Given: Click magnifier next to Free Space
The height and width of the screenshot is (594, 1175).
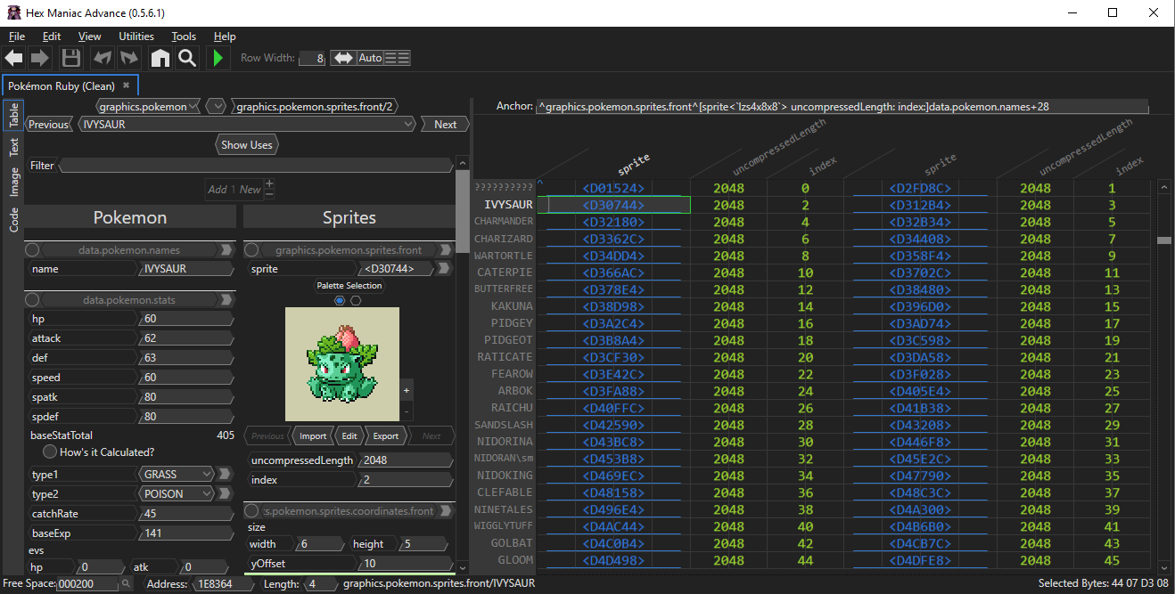Looking at the screenshot, I should (x=127, y=583).
